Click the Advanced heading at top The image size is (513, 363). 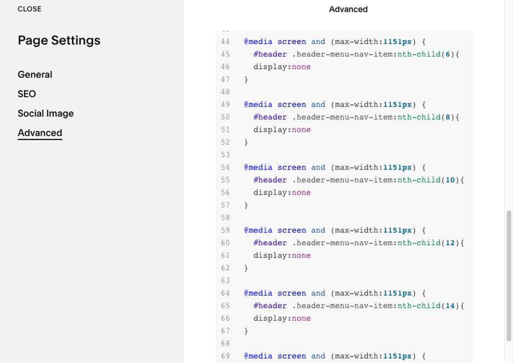tap(348, 9)
